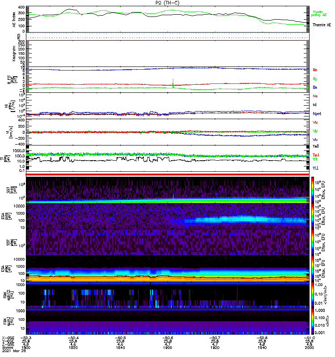Click the X-GSE value -50.6
The image size is (335, 357).
pyautogui.click(x=167, y=338)
